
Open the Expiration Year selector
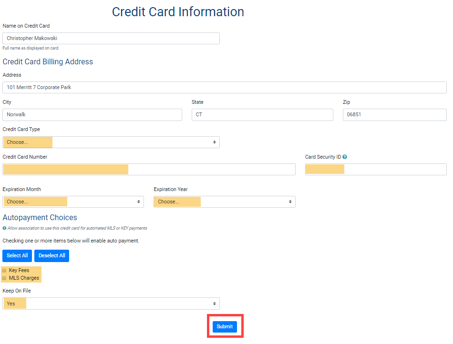pos(224,202)
